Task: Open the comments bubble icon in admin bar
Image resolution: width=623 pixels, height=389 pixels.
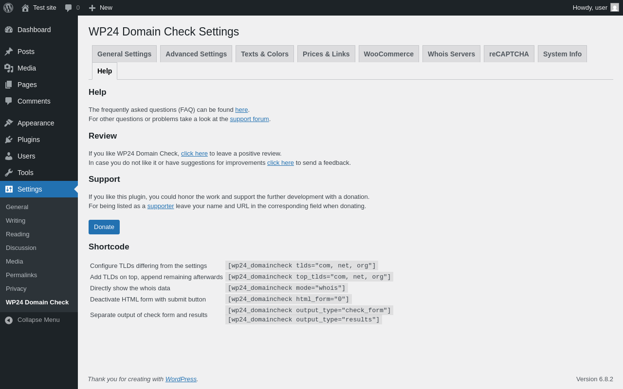Action: [68, 8]
